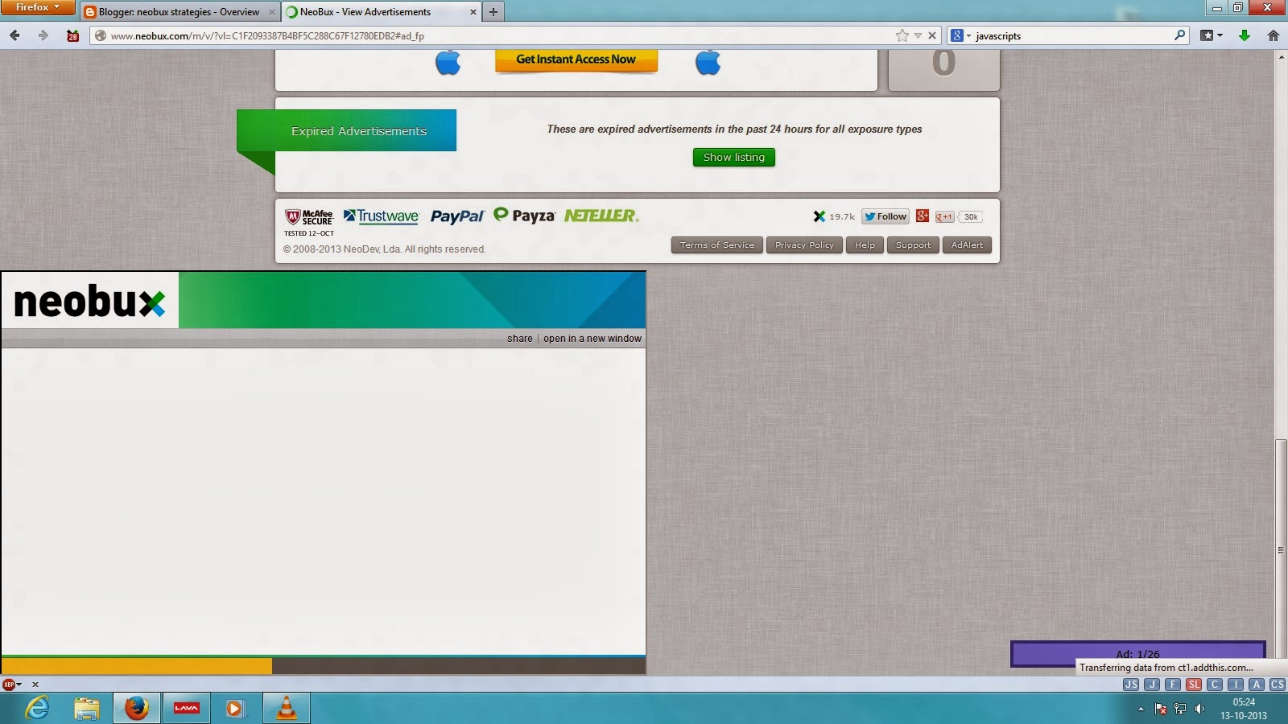
Task: Click the left Apple logo in banner
Action: (x=448, y=62)
